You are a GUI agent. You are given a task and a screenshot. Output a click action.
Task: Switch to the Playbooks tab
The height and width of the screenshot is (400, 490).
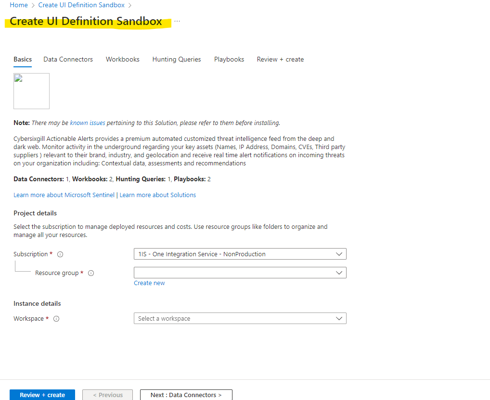[229, 59]
